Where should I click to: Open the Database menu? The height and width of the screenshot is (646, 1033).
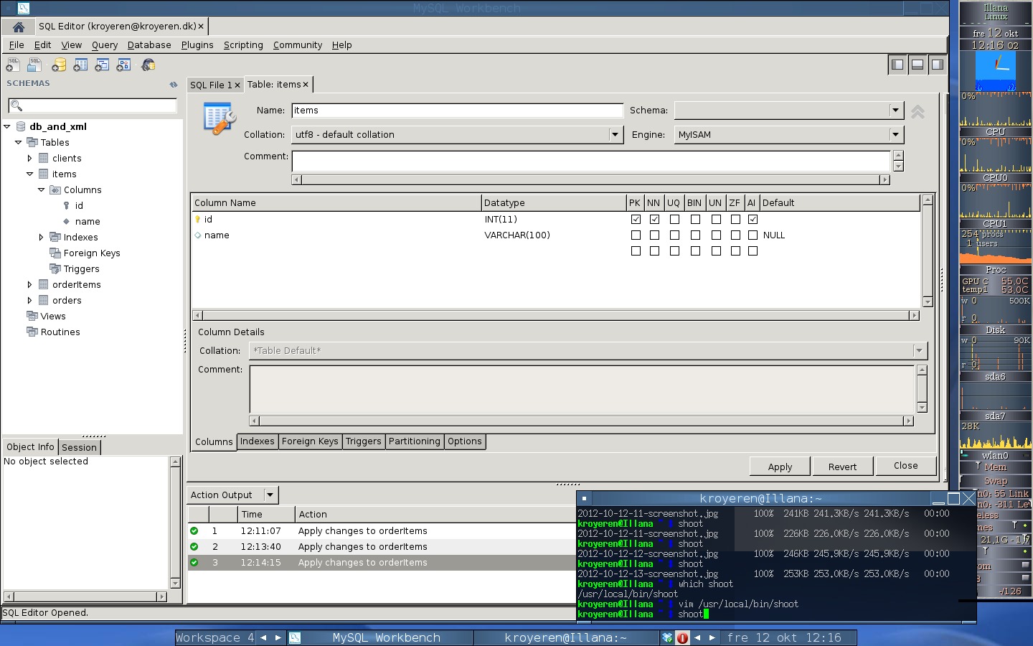click(149, 45)
